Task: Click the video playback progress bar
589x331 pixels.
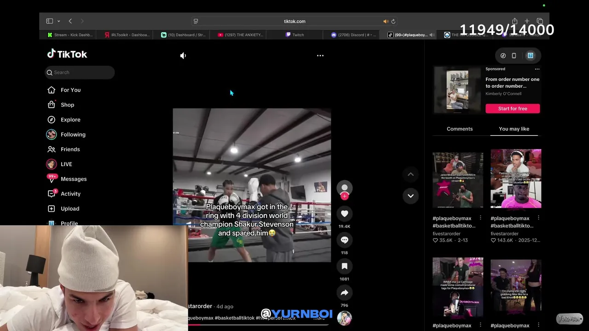Action: click(x=258, y=325)
